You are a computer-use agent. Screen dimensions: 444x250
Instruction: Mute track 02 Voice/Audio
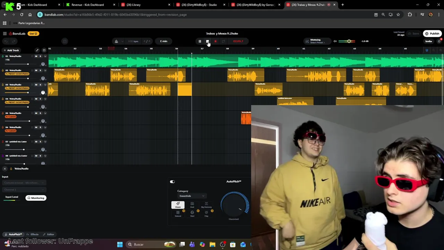point(36,70)
